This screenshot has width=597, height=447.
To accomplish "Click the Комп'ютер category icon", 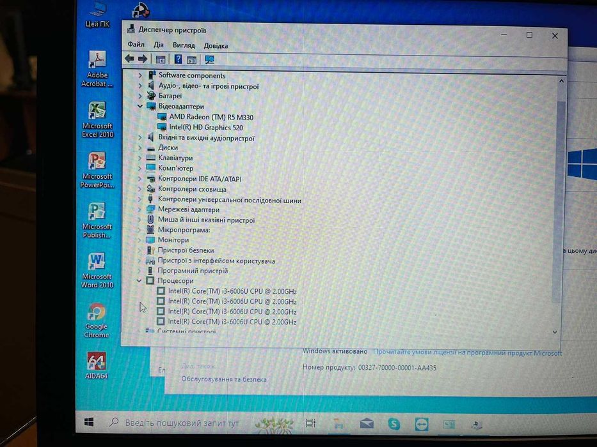I will [x=151, y=167].
